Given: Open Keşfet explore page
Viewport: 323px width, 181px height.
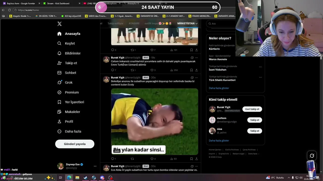Looking at the screenshot, I should click(66, 43).
